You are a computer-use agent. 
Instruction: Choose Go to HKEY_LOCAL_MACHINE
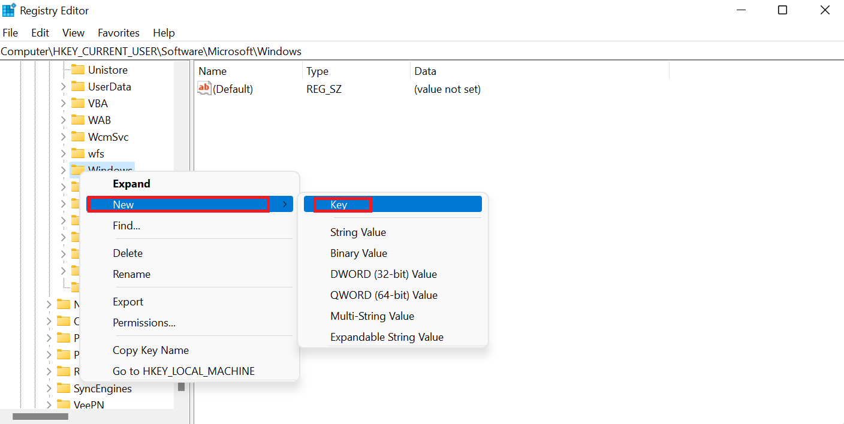189,371
